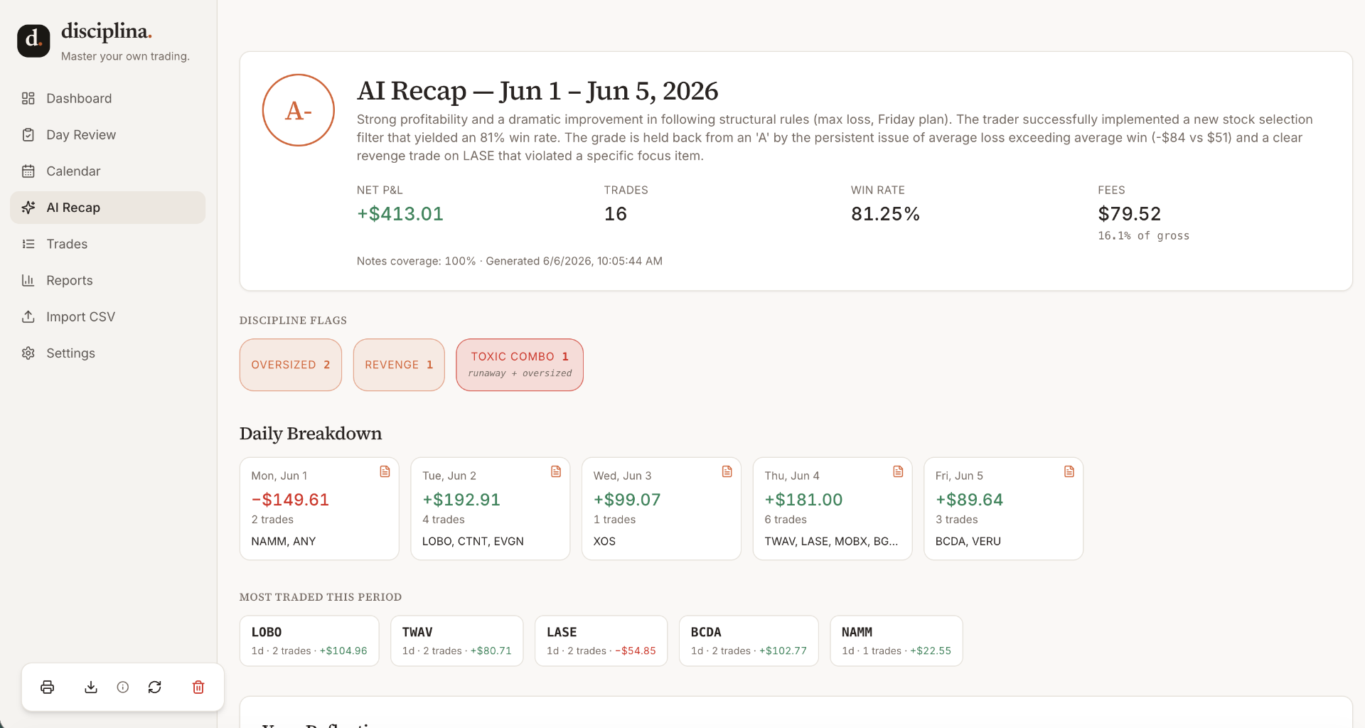Click the Notes coverage generated line

(x=510, y=261)
